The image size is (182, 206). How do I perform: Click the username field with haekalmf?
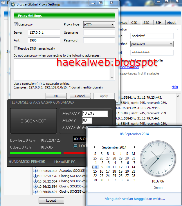[152, 36]
